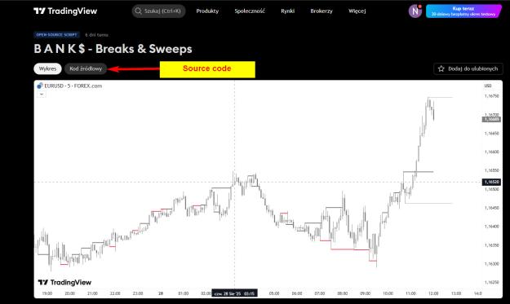
Task: Click Dodaj do ulubionych star button
Action: coord(468,68)
